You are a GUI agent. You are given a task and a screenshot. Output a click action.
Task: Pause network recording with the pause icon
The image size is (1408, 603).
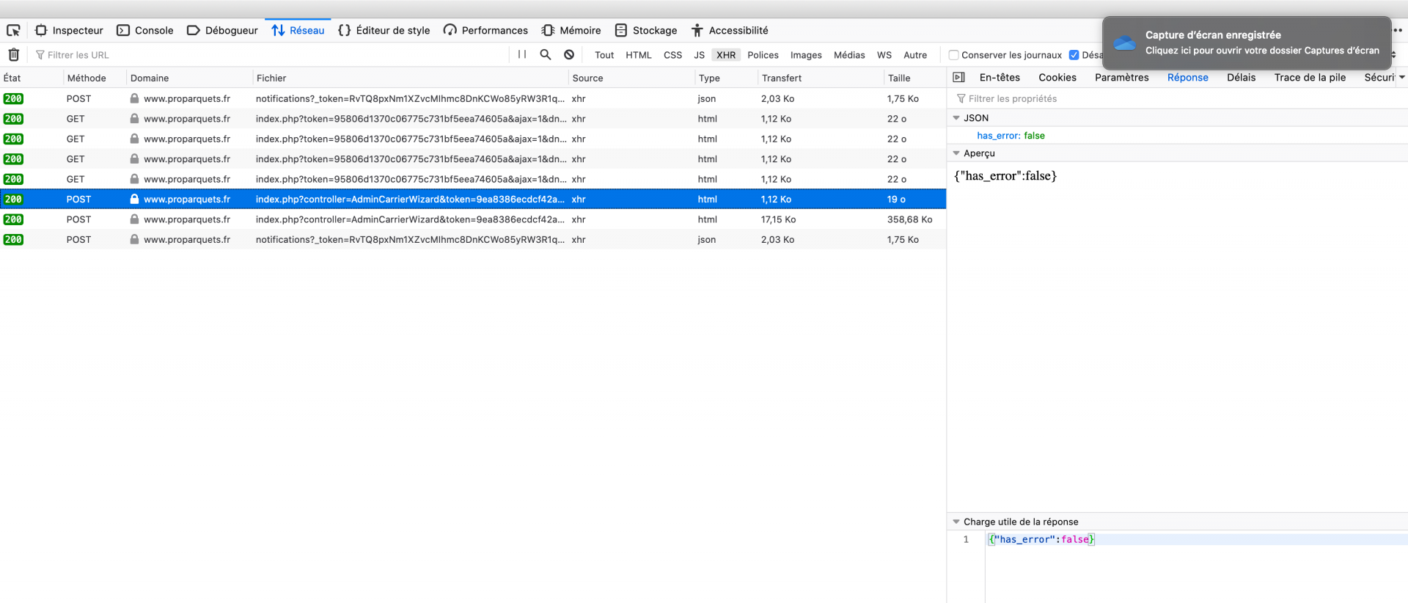(522, 54)
